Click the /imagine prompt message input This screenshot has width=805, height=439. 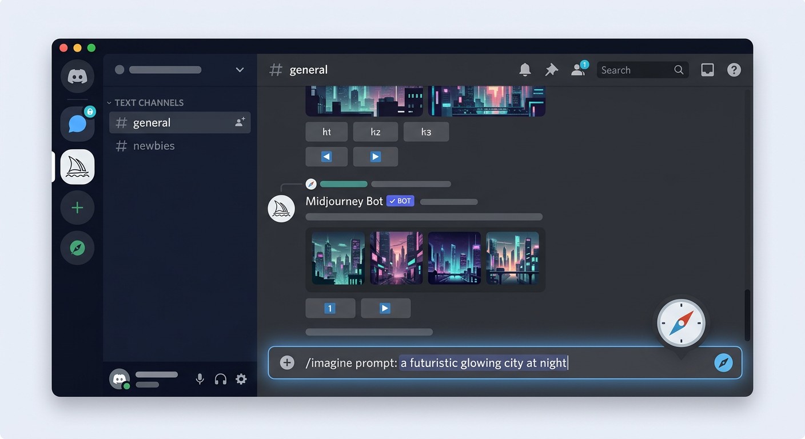click(505, 362)
